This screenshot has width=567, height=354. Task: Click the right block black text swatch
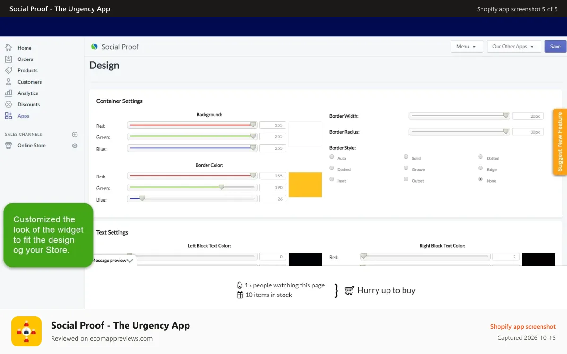point(538,260)
